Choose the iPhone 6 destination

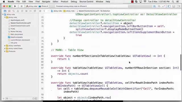43,6
